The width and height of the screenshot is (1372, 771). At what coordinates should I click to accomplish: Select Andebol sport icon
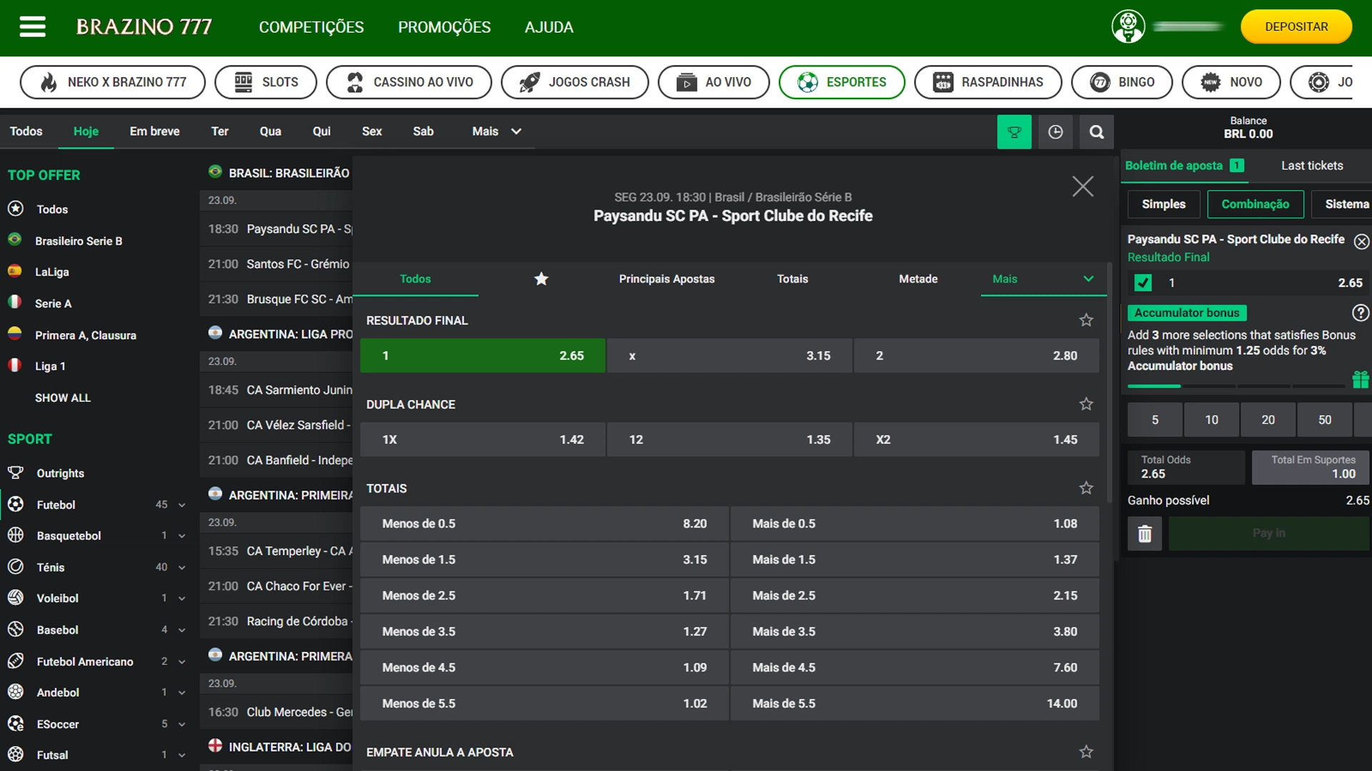point(16,692)
